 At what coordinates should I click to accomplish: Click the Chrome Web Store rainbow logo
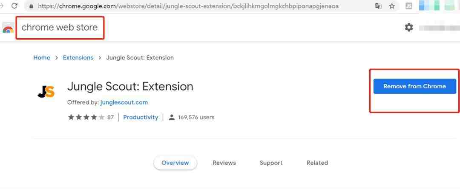8,28
